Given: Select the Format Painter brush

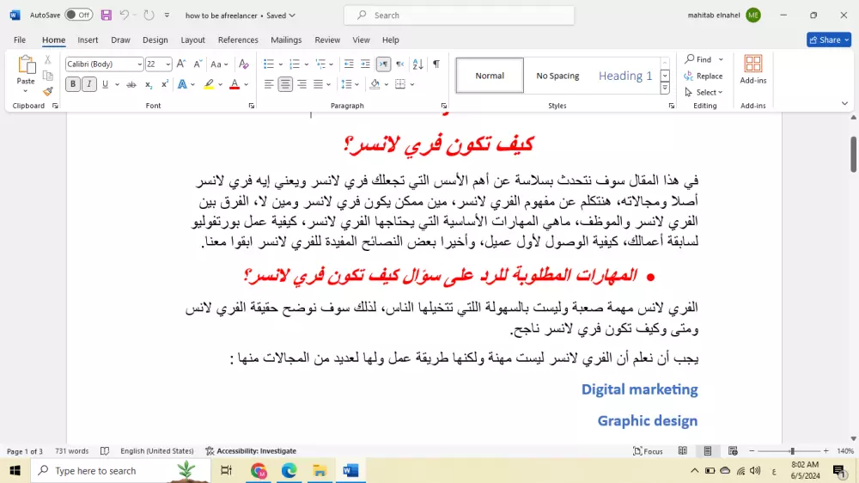Looking at the screenshot, I should pos(47,91).
